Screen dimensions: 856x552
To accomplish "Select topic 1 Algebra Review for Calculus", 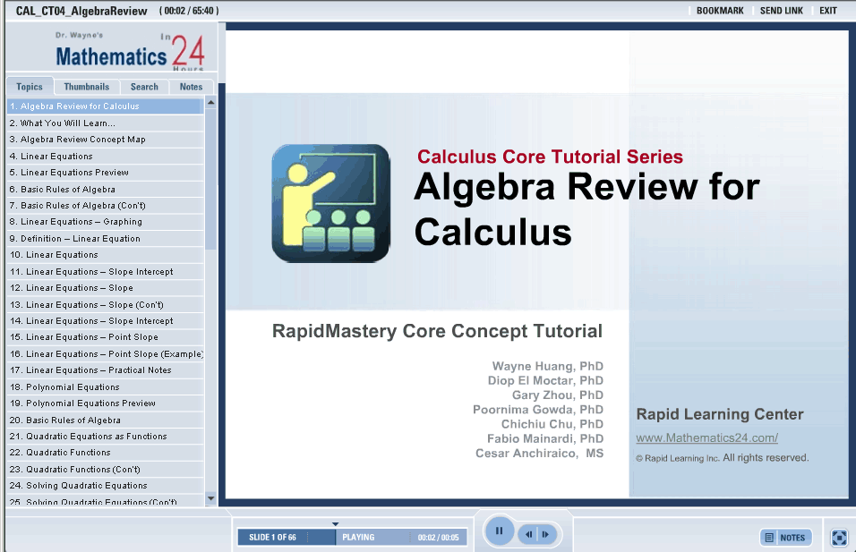I will [106, 106].
